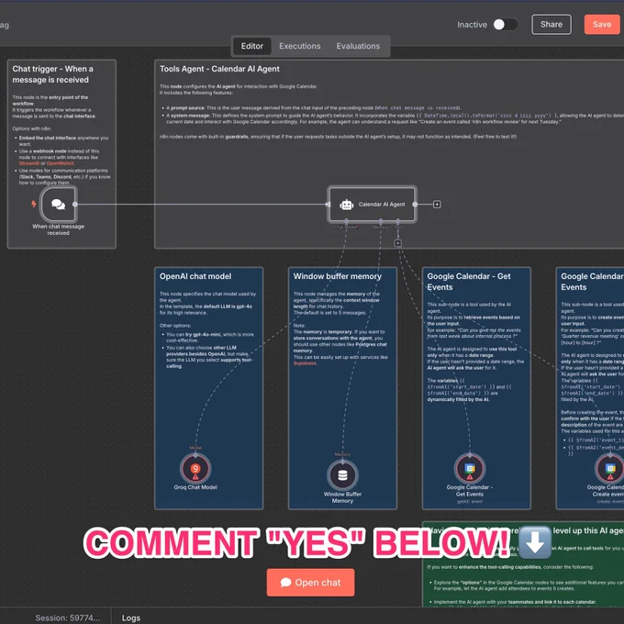Click the lightning trigger icon beside chat node

(x=34, y=204)
